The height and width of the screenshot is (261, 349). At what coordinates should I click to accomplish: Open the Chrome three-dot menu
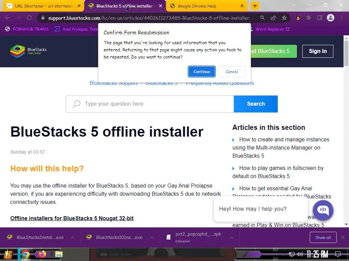pos(342,18)
